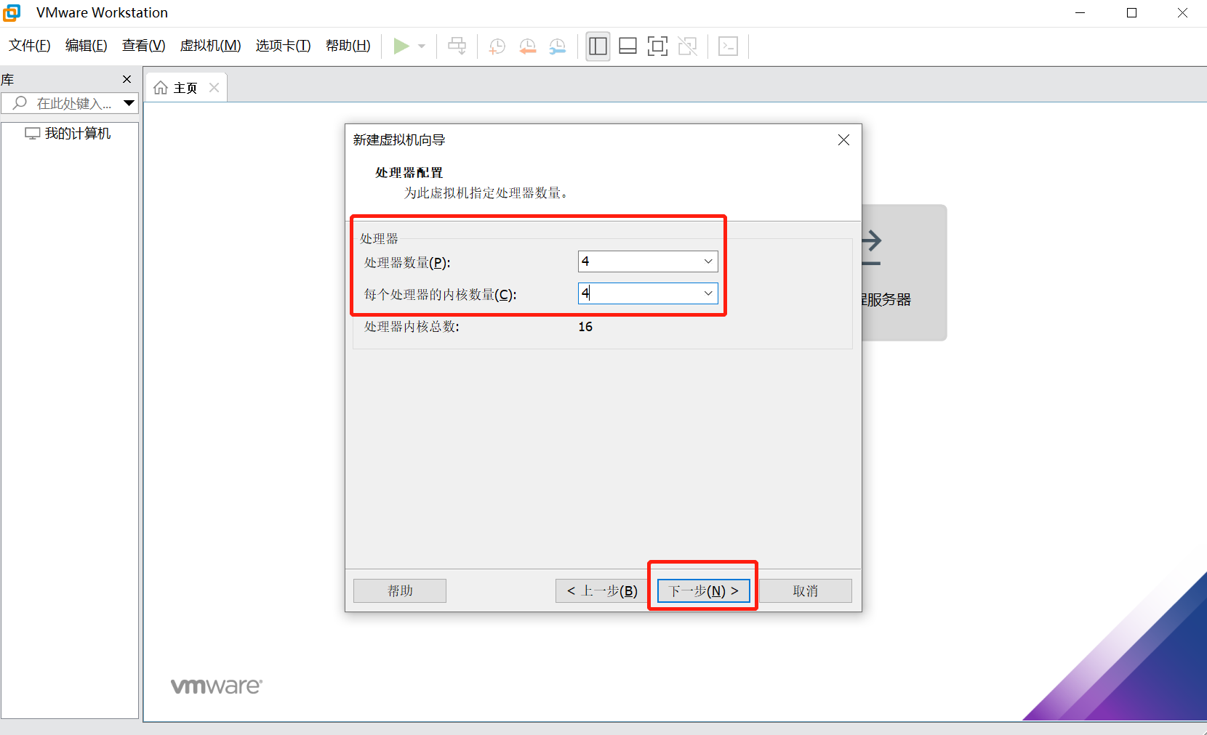Click the 取消 cancel button
The width and height of the screenshot is (1207, 735).
(806, 590)
